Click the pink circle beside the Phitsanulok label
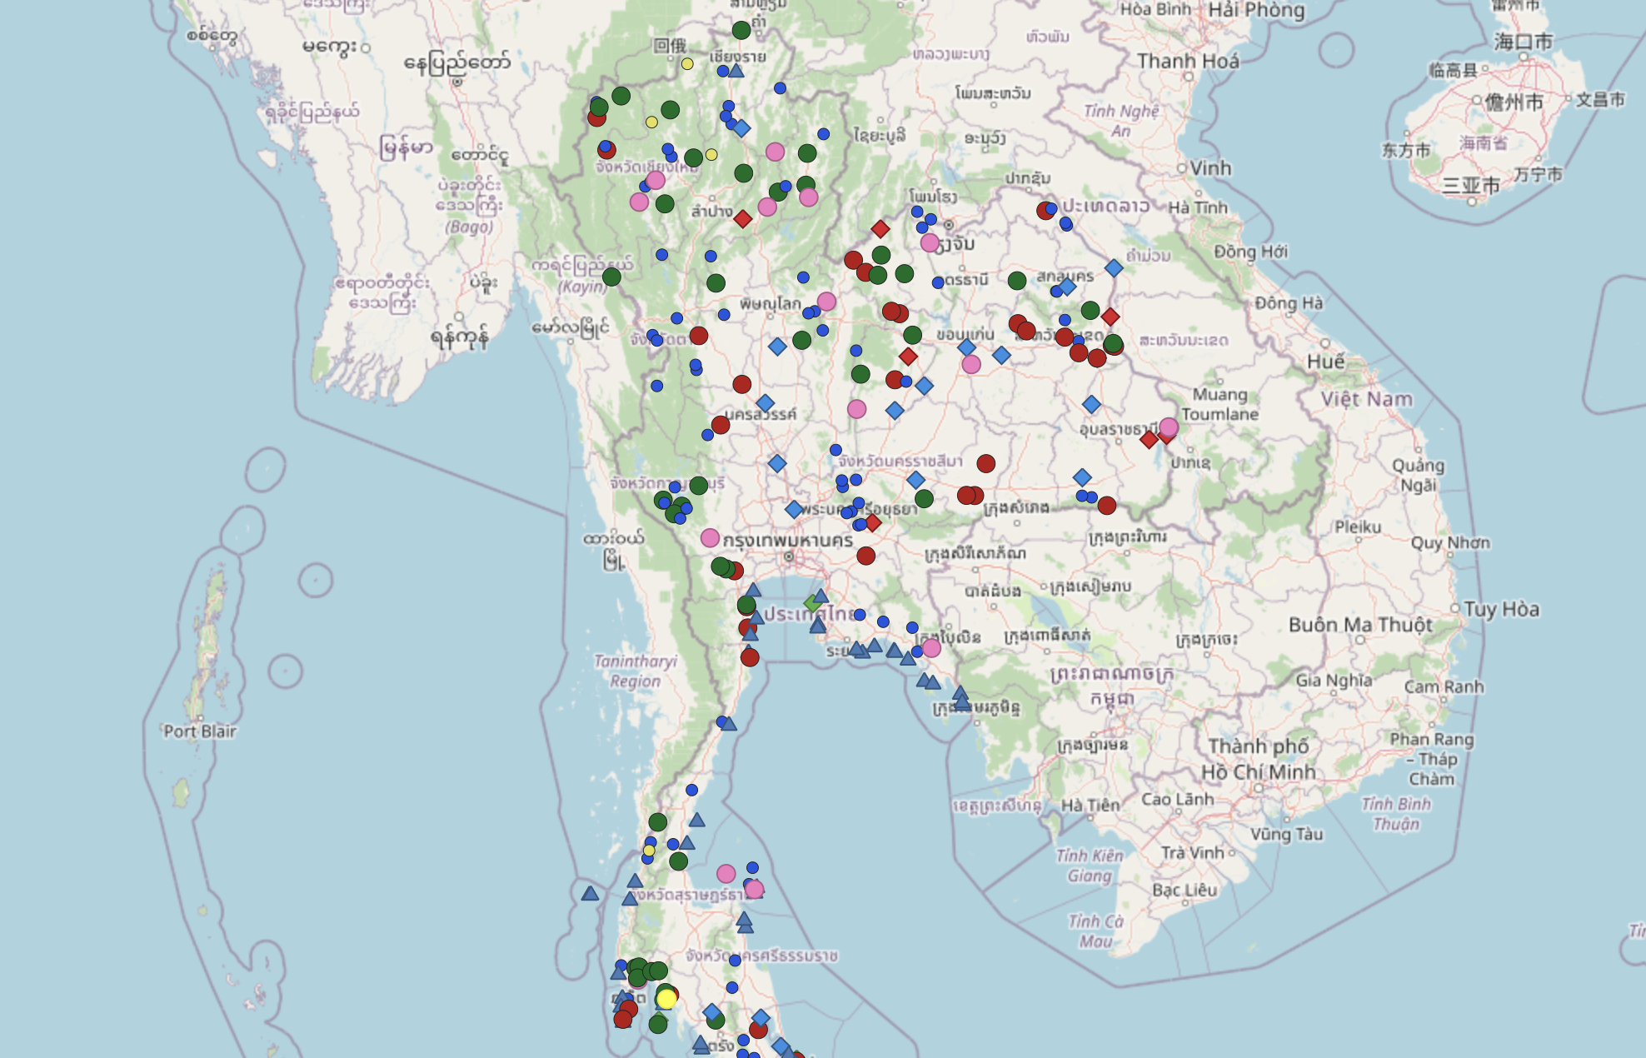 [x=826, y=301]
